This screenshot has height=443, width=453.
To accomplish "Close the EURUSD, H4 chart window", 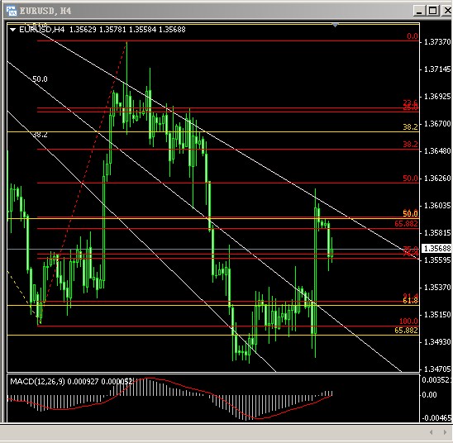I will pos(446,11).
